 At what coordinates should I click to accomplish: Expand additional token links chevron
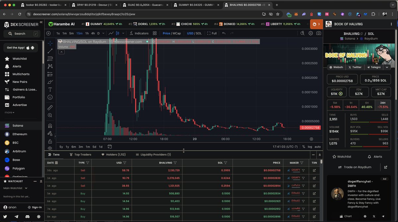pos(387,67)
